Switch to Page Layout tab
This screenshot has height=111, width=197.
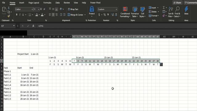click(x=34, y=3)
